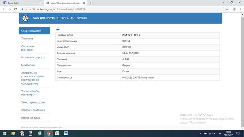Open the notification center icon
The width and height of the screenshot is (244, 137).
coord(238,133)
